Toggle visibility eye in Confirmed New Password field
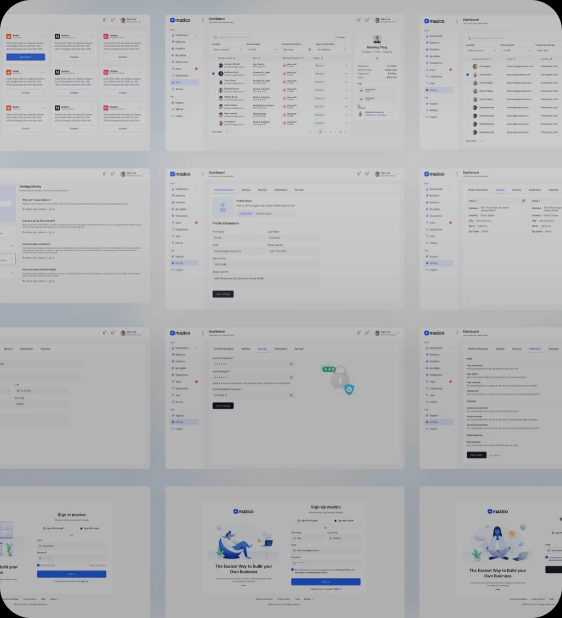Screen dimensions: 562x618 pos(291,395)
